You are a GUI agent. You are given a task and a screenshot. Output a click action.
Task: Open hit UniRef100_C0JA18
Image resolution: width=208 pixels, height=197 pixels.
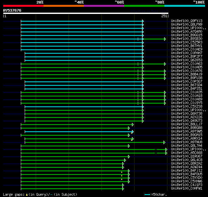coord(187,96)
